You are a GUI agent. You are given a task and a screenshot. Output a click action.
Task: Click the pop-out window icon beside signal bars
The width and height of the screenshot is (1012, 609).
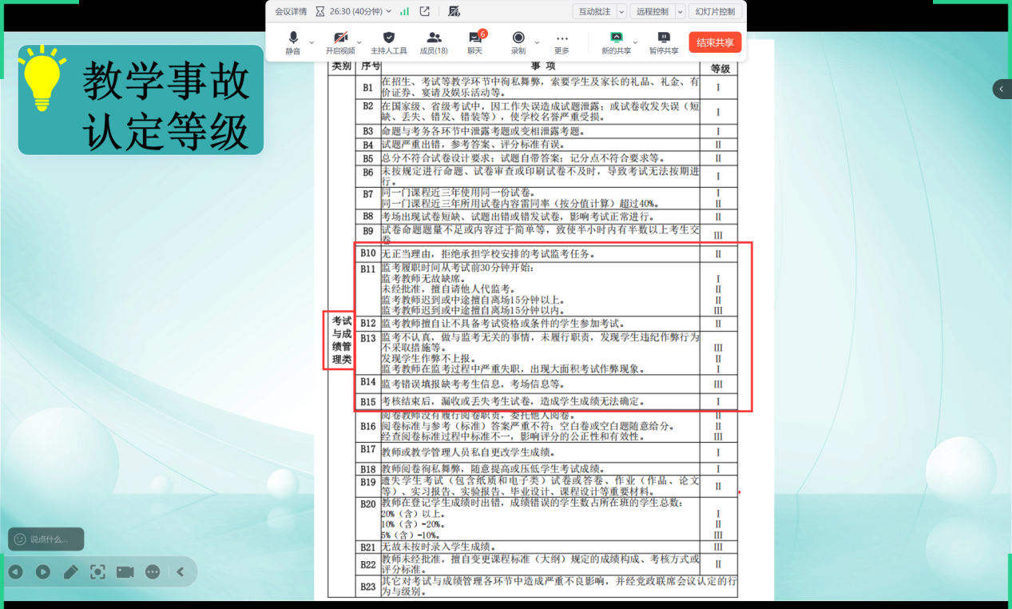(425, 11)
